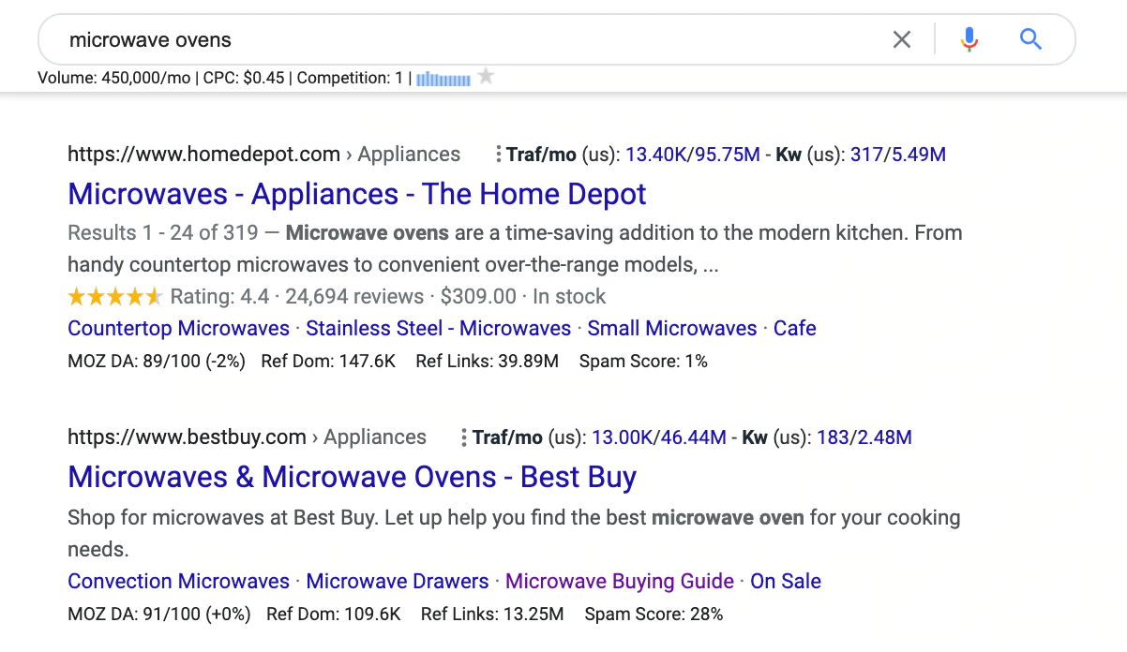The image size is (1127, 652).
Task: Open the search volume trend bar chart
Action: coord(443,79)
